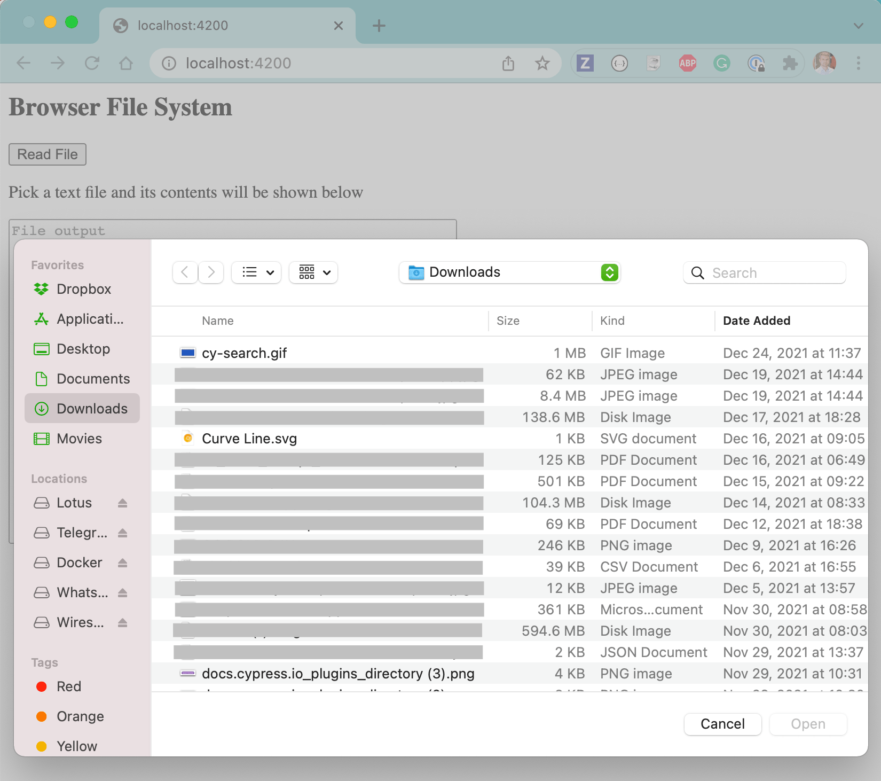This screenshot has width=881, height=781.
Task: Open the Movies folder in Favorites
Action: pyautogui.click(x=79, y=438)
